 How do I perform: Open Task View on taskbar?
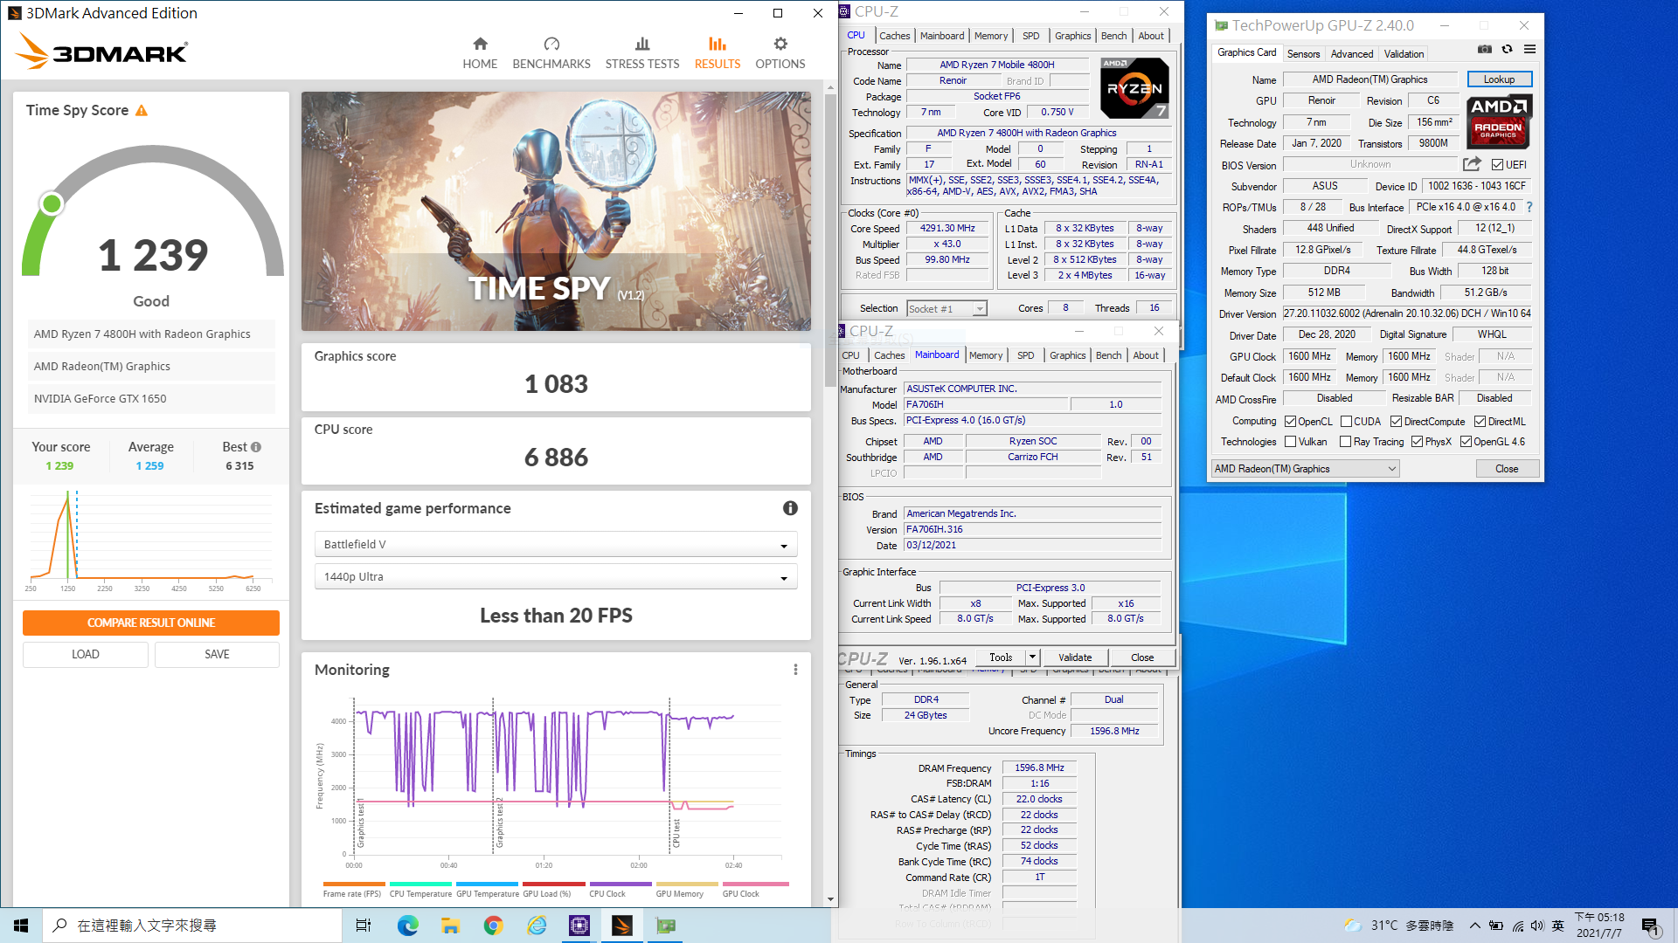click(364, 926)
